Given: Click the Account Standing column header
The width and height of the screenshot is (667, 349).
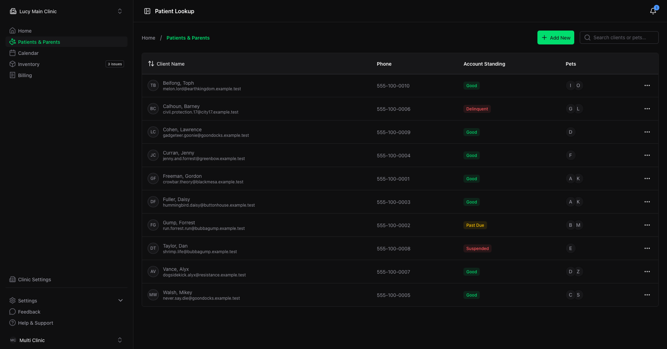Looking at the screenshot, I should pos(484,64).
